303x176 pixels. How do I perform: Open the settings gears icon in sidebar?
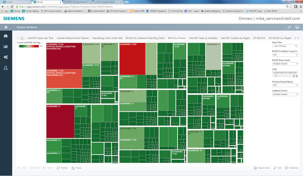6,57
